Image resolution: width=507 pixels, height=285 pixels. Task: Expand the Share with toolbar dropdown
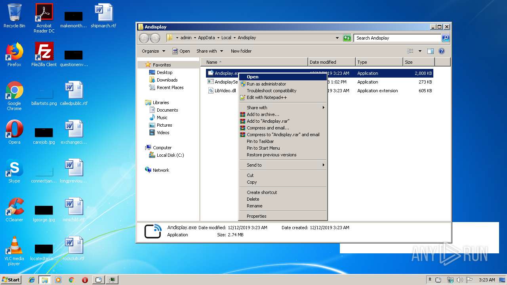(210, 51)
